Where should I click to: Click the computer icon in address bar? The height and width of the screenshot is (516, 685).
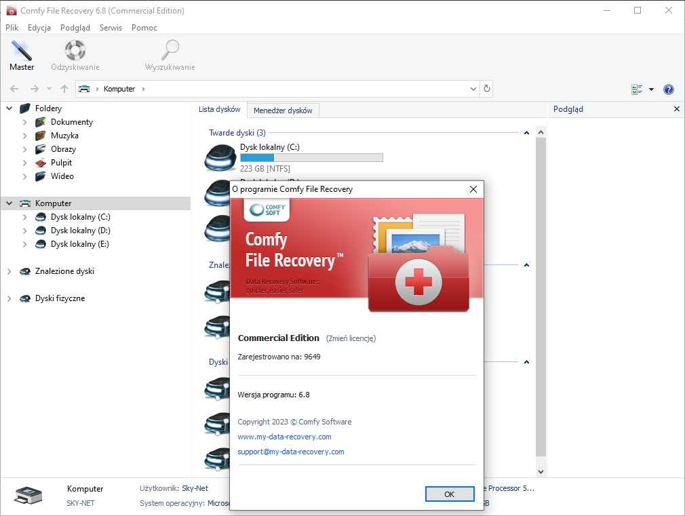84,89
